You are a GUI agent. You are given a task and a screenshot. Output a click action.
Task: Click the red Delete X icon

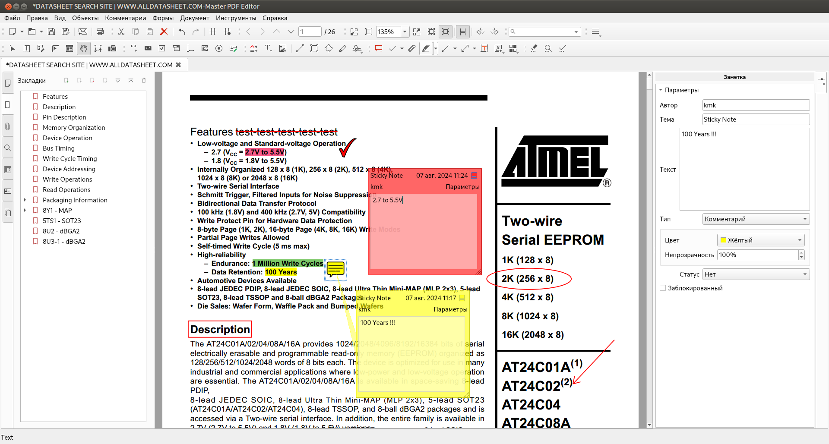pyautogui.click(x=164, y=31)
